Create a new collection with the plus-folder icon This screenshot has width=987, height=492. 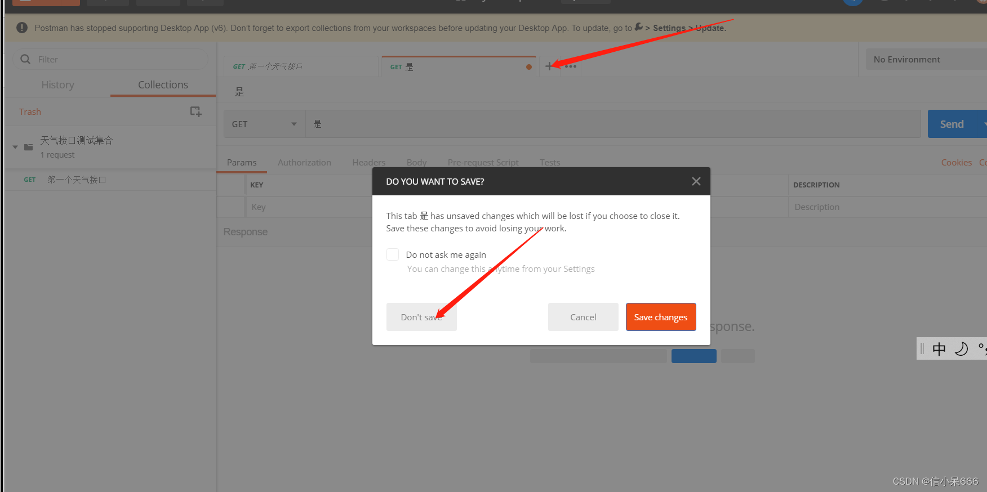pyautogui.click(x=195, y=111)
